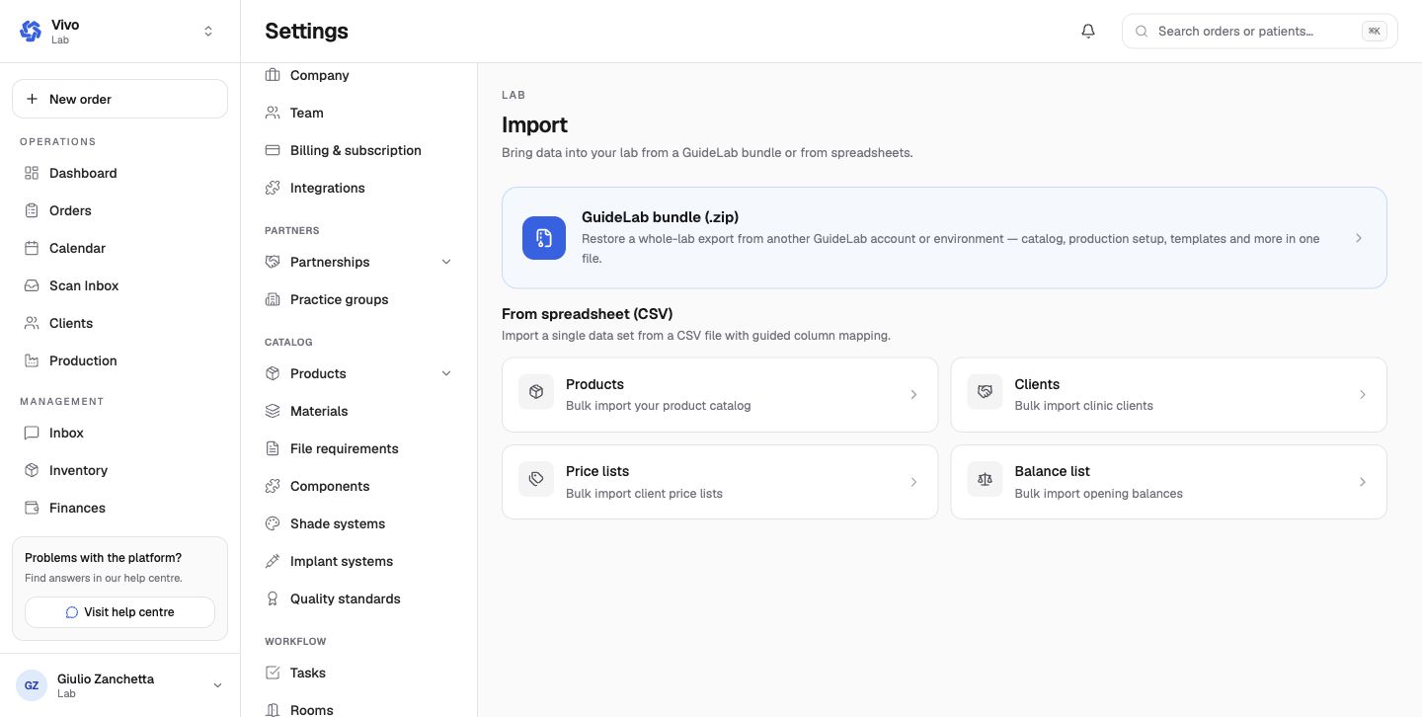This screenshot has height=717, width=1422.
Task: Open Quality standards settings
Action: [x=358, y=598]
